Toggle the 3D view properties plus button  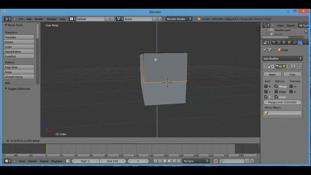click(x=258, y=29)
